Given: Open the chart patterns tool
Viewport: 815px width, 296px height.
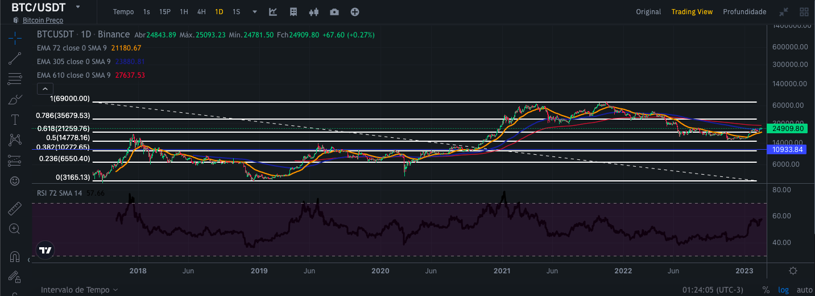Looking at the screenshot, I should [15, 140].
